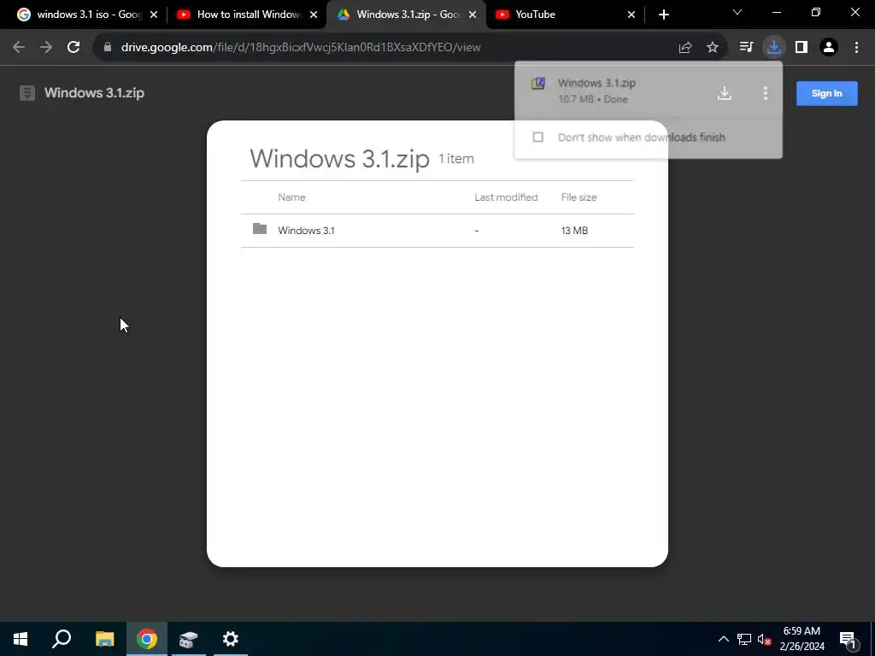The image size is (875, 656).
Task: Click the address bar URL
Action: tap(301, 48)
